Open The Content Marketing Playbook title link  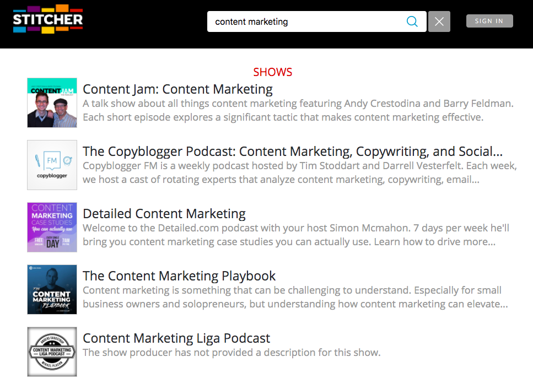(179, 276)
